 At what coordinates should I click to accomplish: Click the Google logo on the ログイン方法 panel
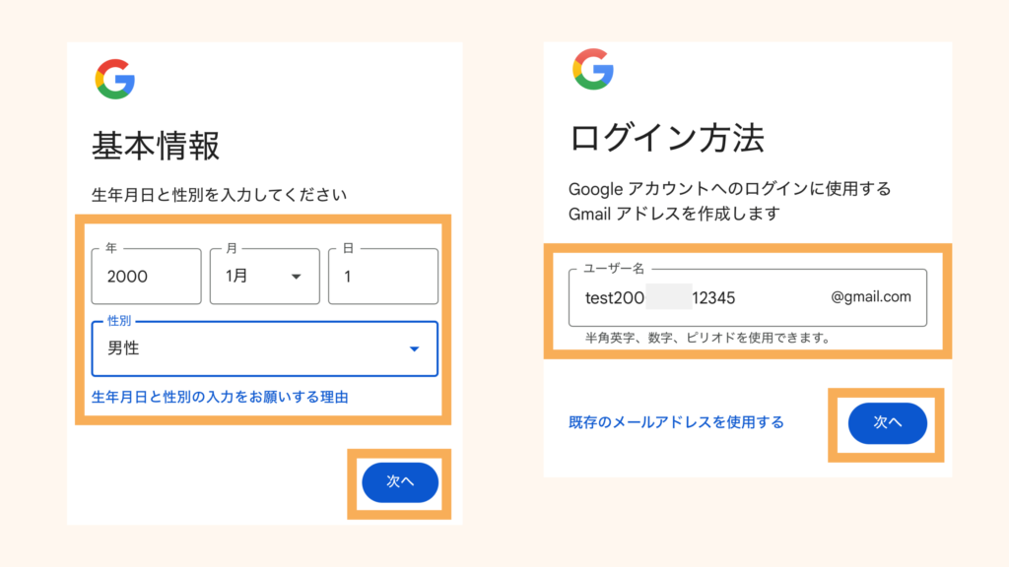[592, 70]
